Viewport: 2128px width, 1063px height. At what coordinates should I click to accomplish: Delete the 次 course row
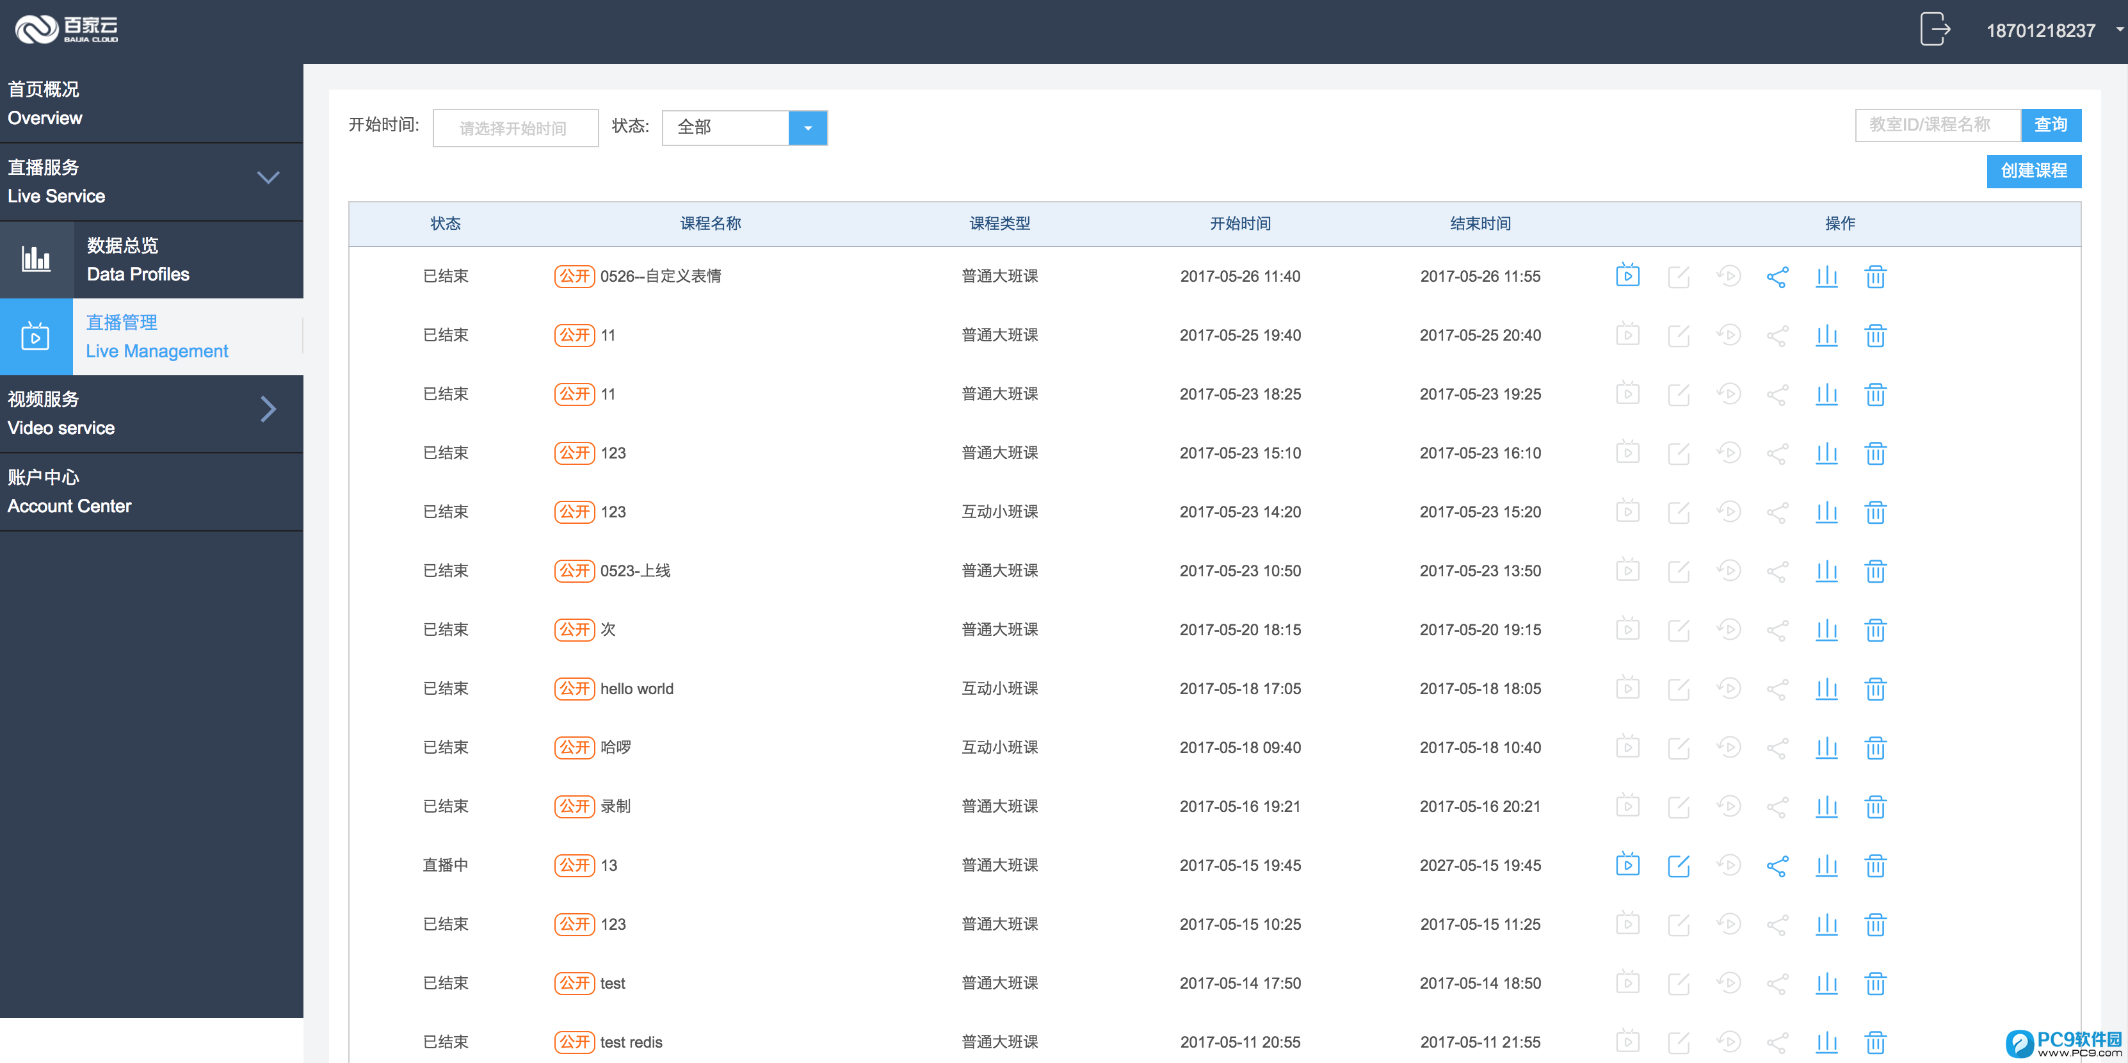tap(1875, 630)
